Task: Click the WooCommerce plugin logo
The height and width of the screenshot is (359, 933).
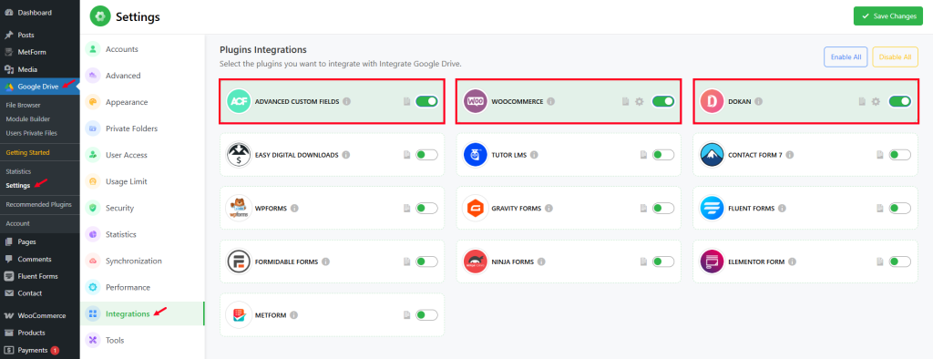Action: click(476, 101)
